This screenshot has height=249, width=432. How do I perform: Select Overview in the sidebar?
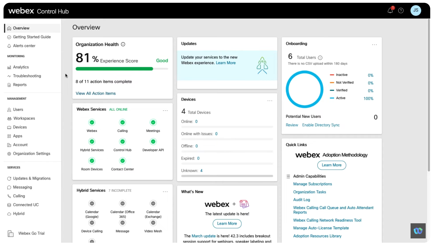point(32,28)
